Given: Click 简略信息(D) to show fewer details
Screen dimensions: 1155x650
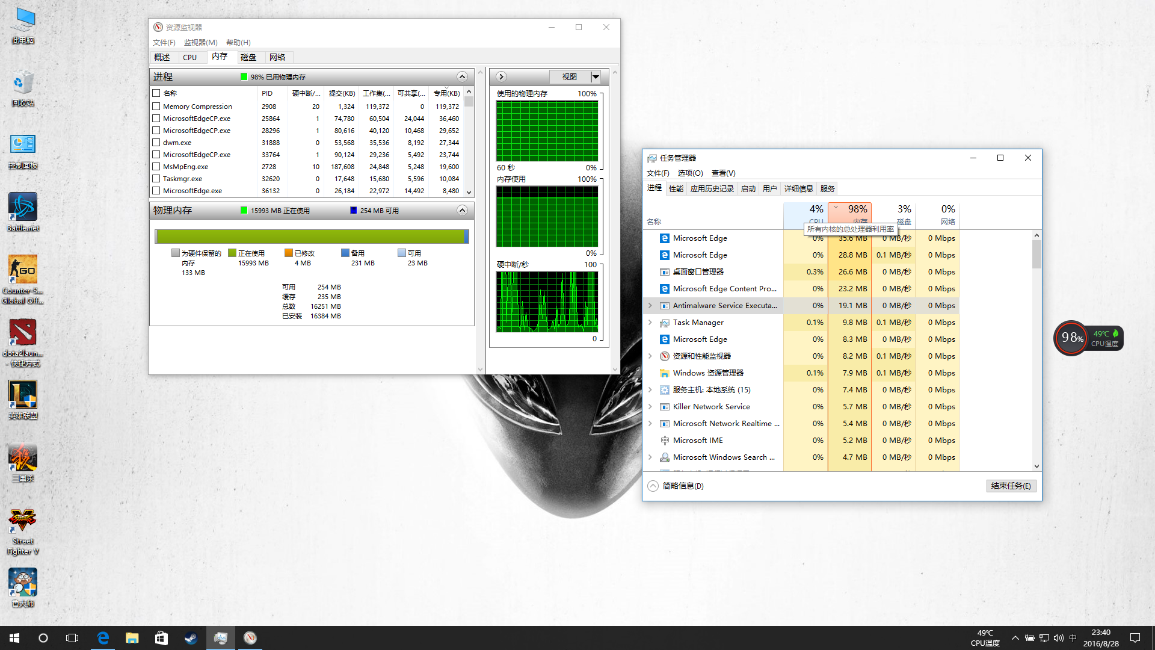Looking at the screenshot, I should tap(676, 486).
